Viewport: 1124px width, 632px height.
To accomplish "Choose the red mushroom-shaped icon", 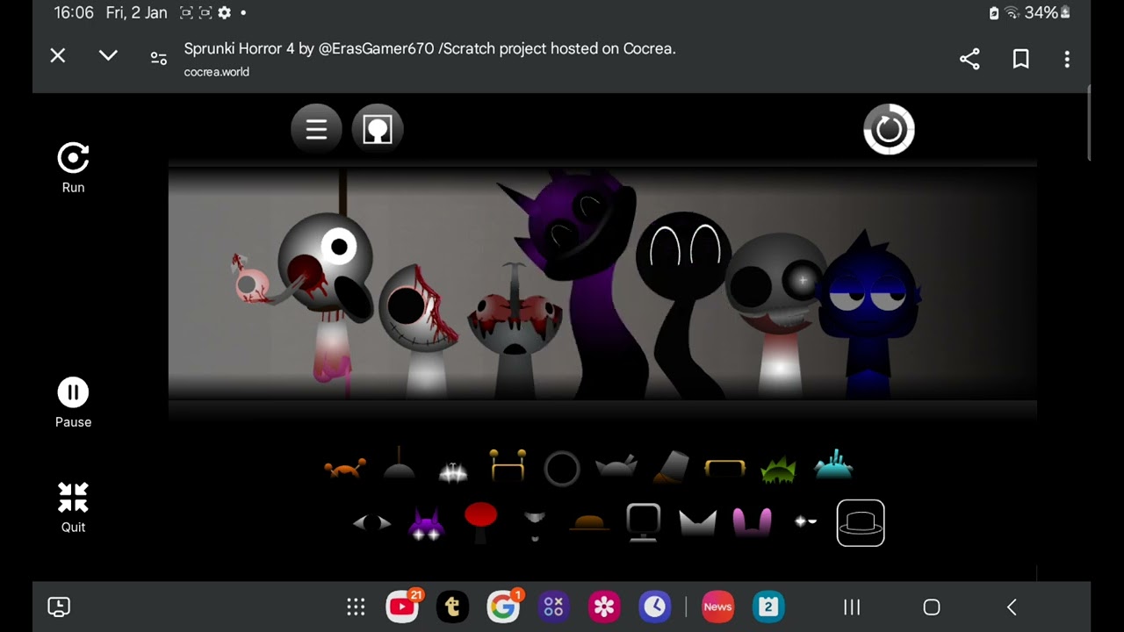I will [480, 521].
